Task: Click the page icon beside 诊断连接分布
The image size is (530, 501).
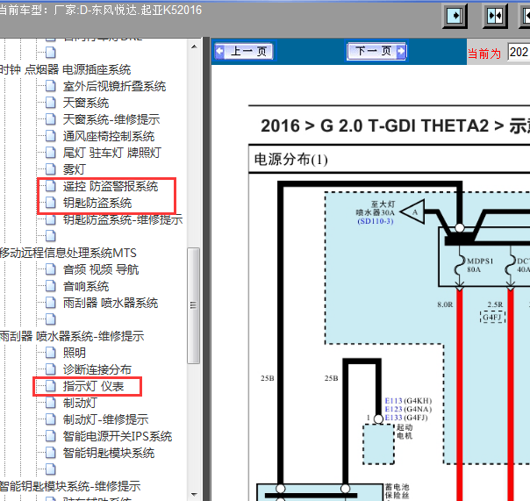Action: [x=51, y=369]
